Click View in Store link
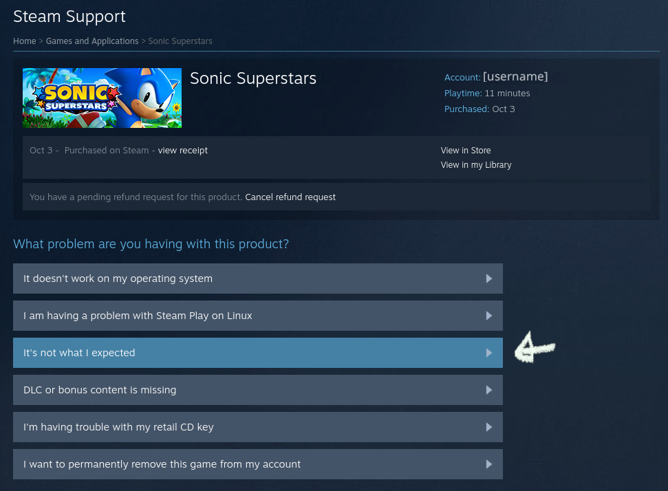The width and height of the screenshot is (668, 491). point(466,150)
